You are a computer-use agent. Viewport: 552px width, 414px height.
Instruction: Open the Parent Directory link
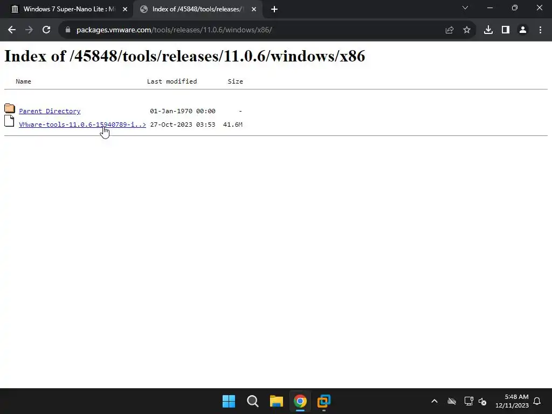50,111
